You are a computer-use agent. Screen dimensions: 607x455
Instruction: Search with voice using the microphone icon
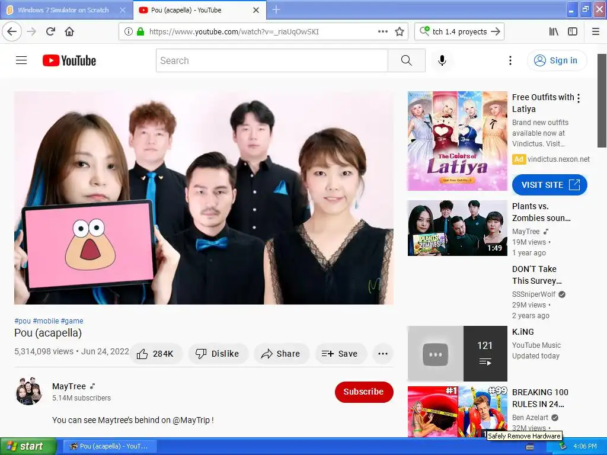pyautogui.click(x=442, y=60)
